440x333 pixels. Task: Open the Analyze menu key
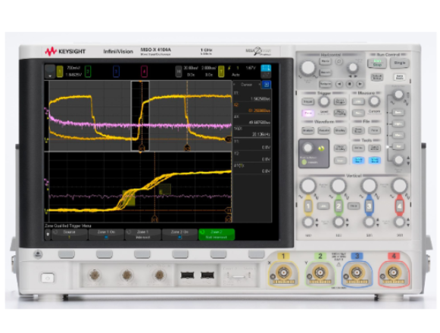pyautogui.click(x=307, y=130)
